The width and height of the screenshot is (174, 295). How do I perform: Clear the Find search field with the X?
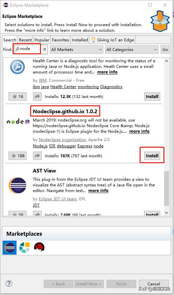pos(45,49)
